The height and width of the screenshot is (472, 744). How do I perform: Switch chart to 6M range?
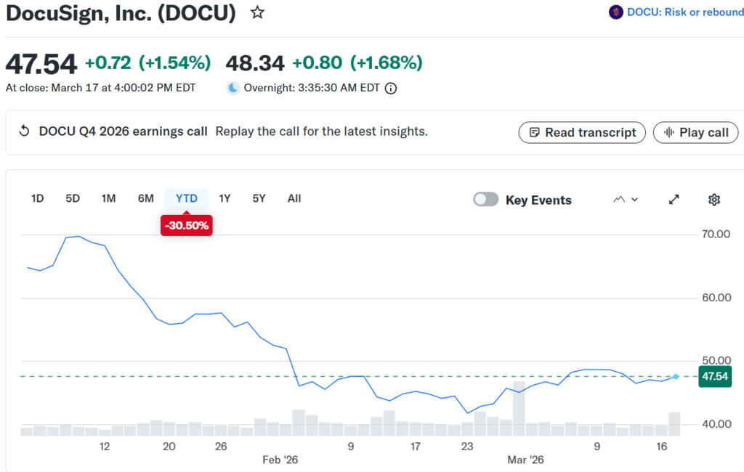pos(146,198)
